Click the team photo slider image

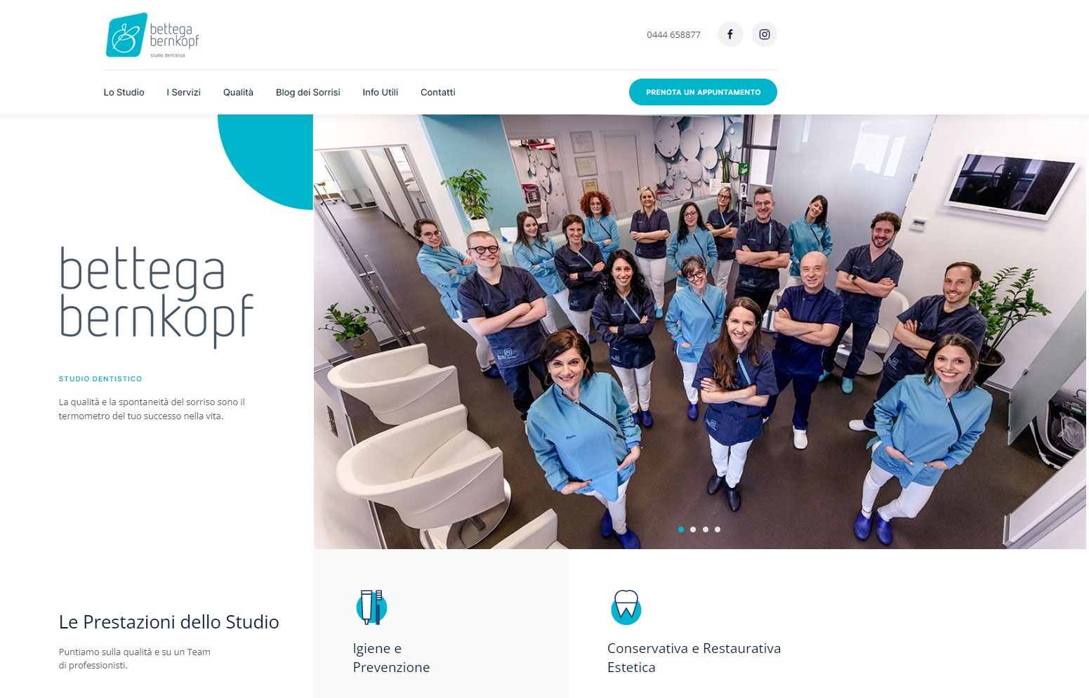coord(700,331)
